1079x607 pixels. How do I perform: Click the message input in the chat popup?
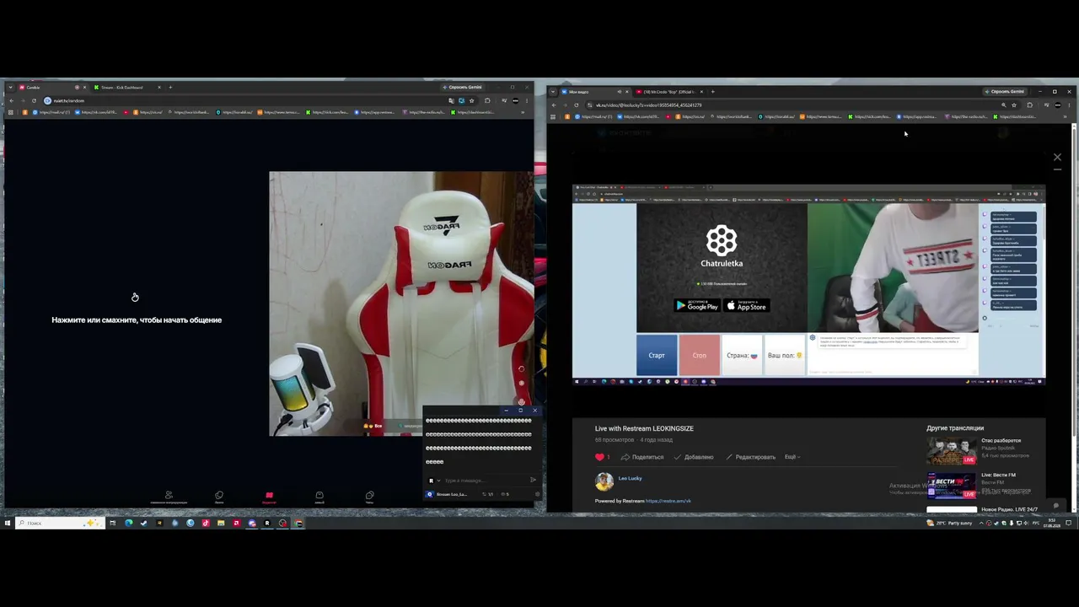[x=485, y=481]
